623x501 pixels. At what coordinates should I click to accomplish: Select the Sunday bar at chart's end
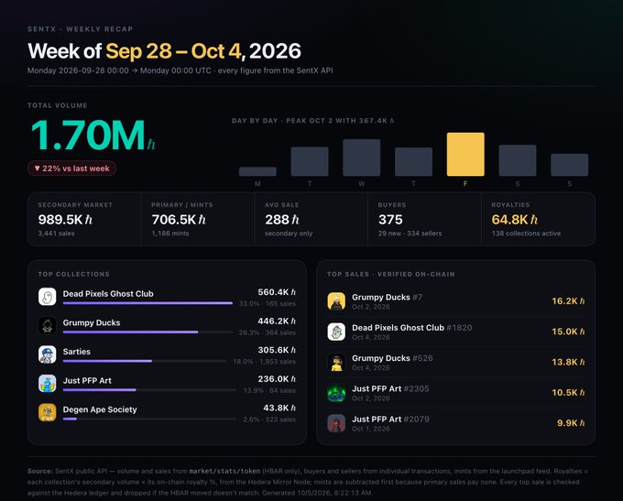[569, 165]
